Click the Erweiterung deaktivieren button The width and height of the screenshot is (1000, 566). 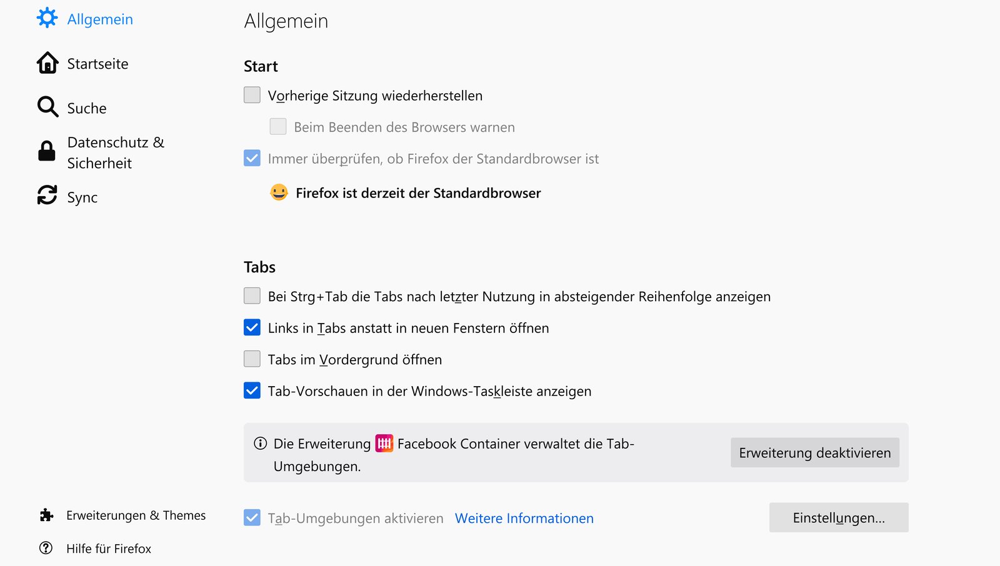814,452
